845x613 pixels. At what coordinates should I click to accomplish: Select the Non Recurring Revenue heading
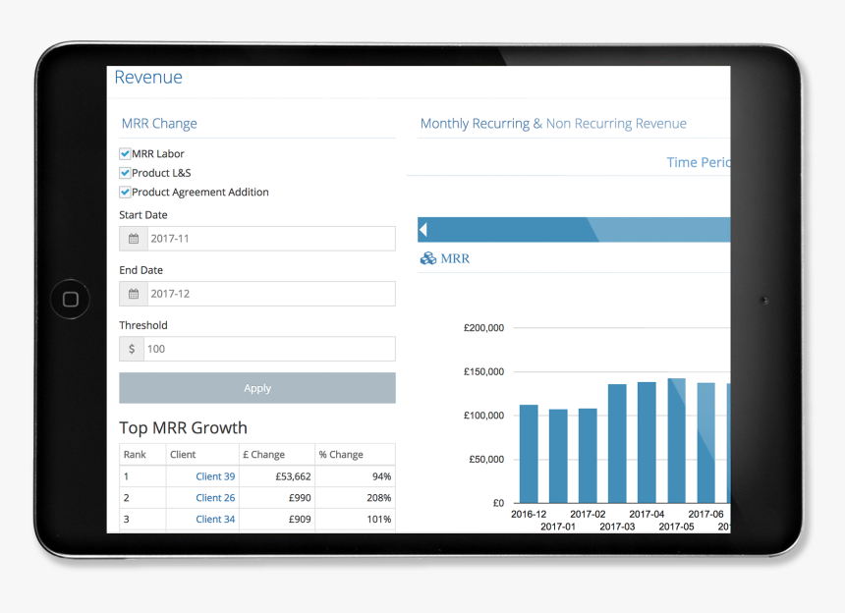[x=616, y=124]
